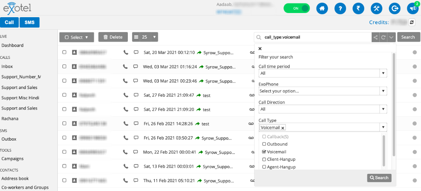
Task: Click SMS icon for 11 Feb 2021 05:10:21 row
Action: click(136, 180)
